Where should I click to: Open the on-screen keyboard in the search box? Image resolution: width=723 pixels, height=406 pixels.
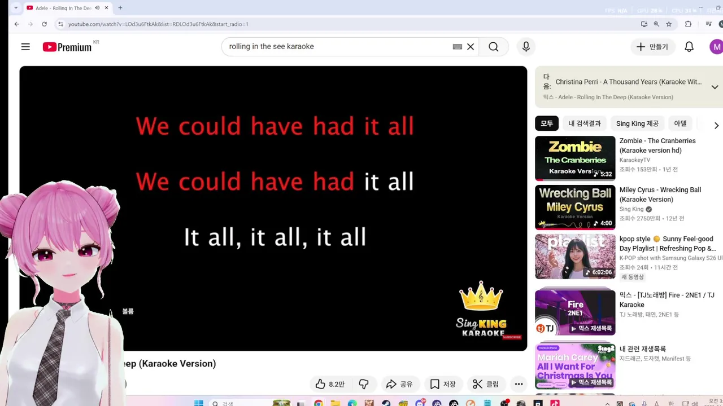pos(458,47)
